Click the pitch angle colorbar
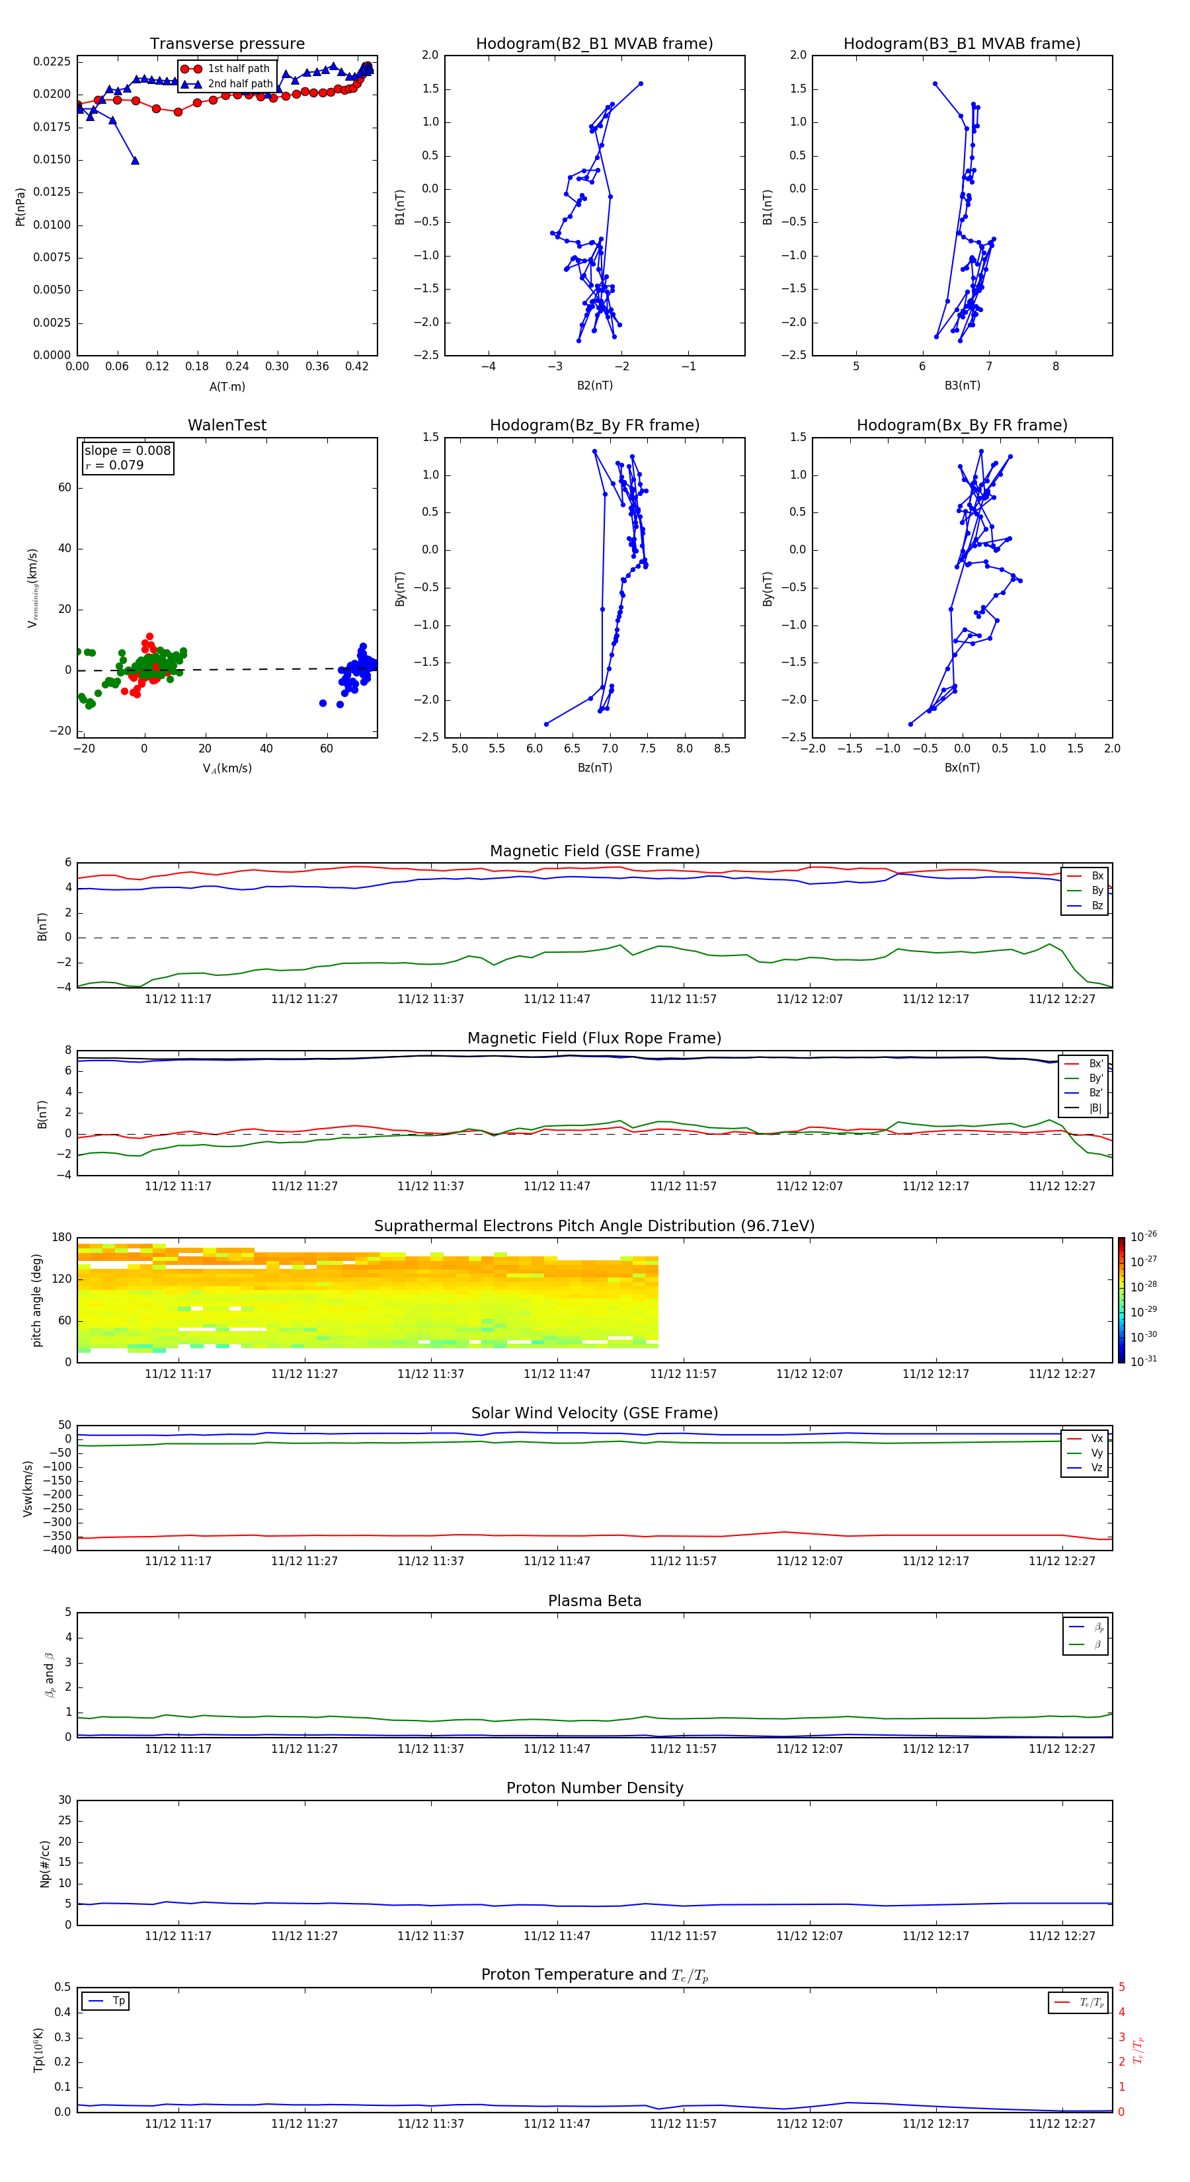The width and height of the screenshot is (1190, 2182). click(x=1121, y=1300)
